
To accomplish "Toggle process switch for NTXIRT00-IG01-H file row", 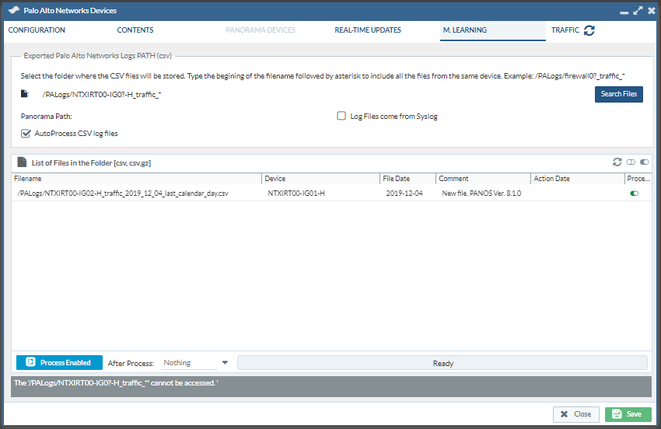I will (x=635, y=193).
